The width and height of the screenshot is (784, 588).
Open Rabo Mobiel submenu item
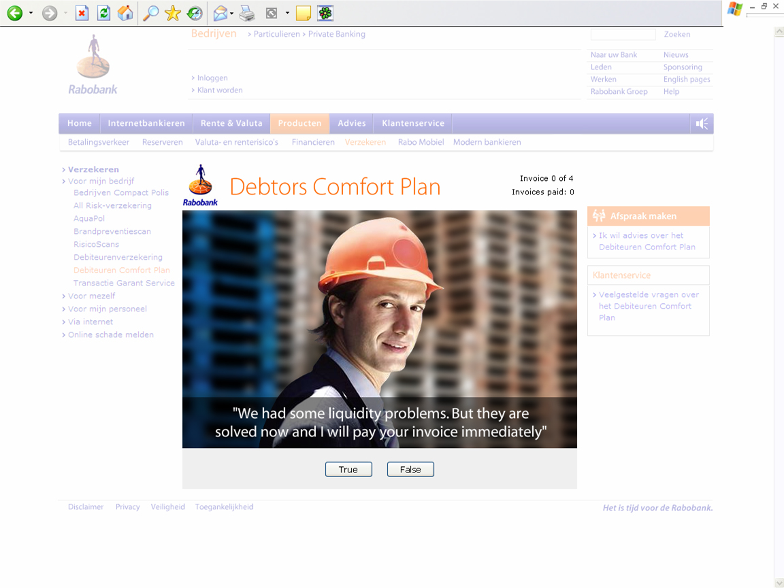(421, 142)
